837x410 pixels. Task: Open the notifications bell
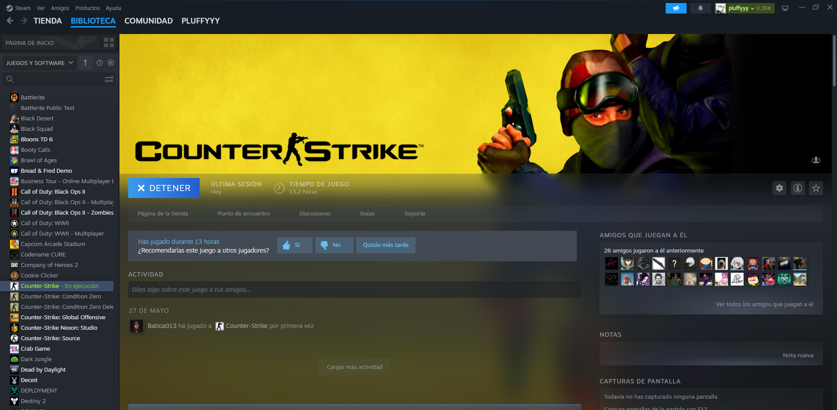700,8
